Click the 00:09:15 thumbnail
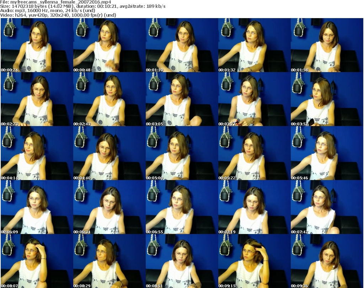Viewport: 364px width, 288px height. click(x=254, y=261)
